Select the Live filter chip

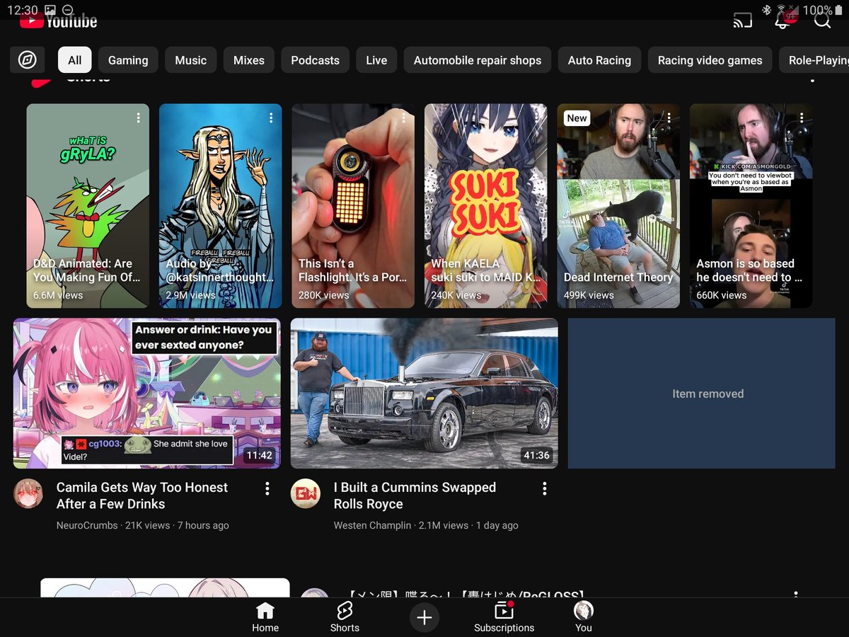coord(376,60)
